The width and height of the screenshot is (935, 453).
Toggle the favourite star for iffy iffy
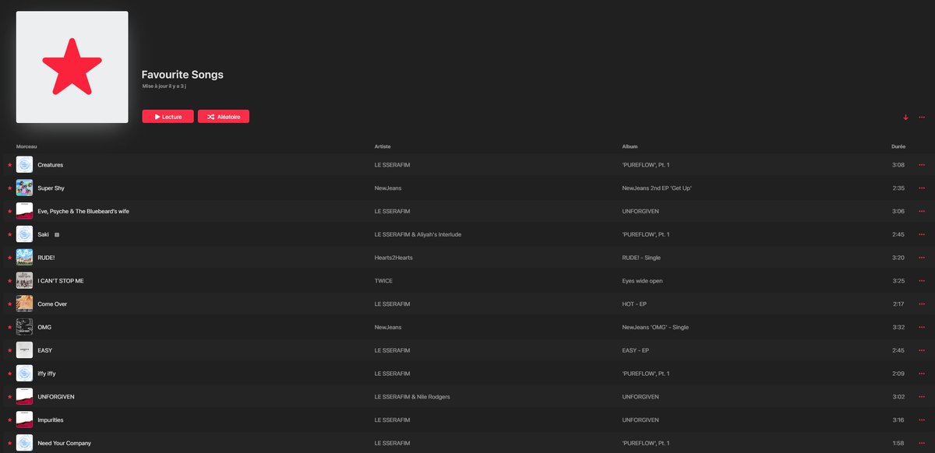(10, 374)
